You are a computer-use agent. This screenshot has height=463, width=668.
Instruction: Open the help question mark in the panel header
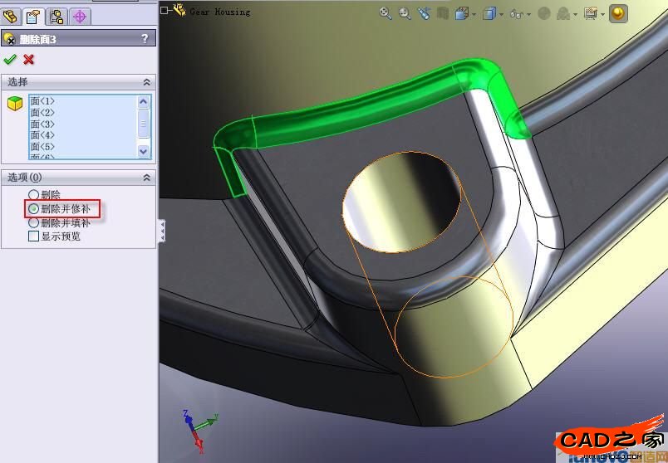click(145, 38)
